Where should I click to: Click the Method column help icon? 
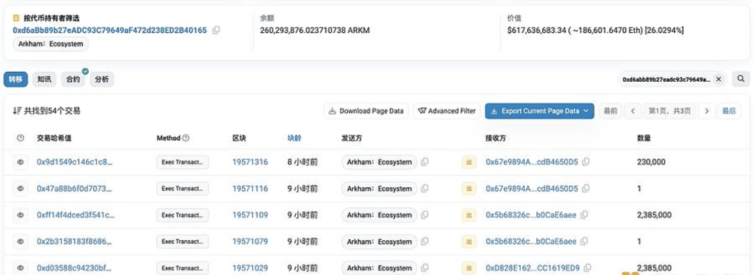tap(186, 138)
